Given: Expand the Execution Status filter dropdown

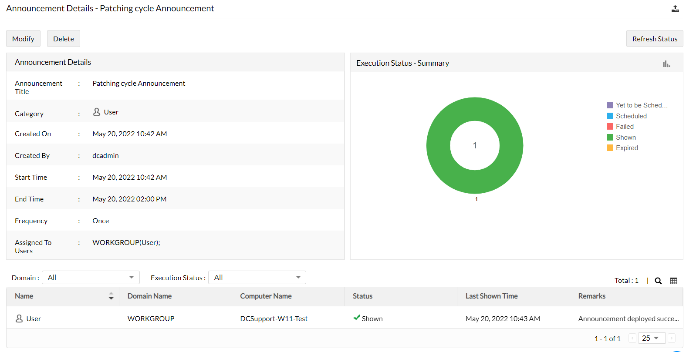Looking at the screenshot, I should click(257, 278).
